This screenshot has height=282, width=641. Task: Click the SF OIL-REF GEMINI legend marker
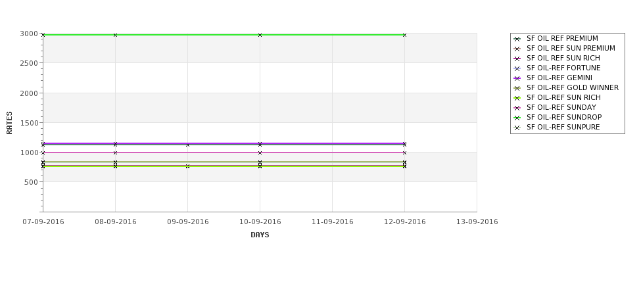tap(517, 78)
